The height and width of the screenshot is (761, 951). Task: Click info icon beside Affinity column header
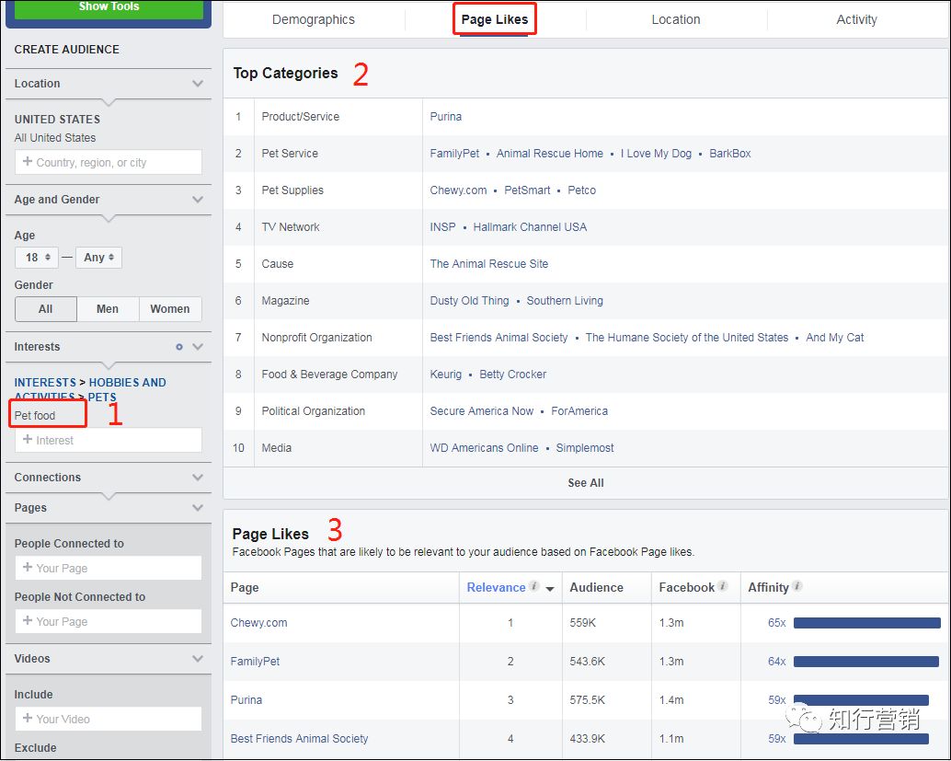point(796,587)
